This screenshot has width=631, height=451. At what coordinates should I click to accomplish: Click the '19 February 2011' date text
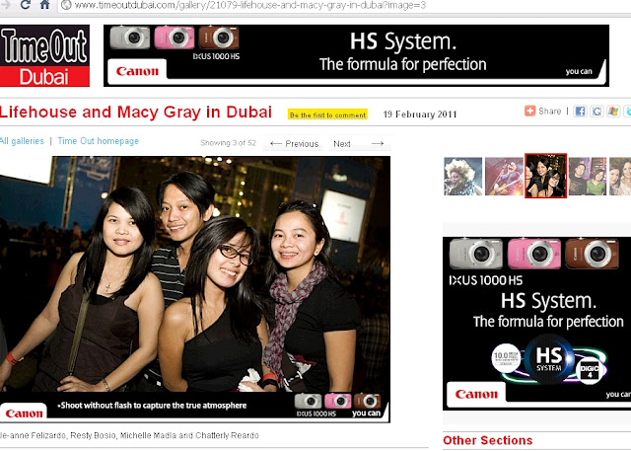[420, 114]
